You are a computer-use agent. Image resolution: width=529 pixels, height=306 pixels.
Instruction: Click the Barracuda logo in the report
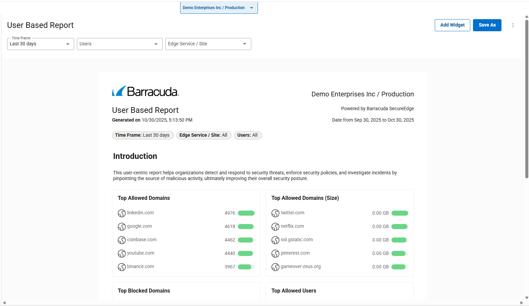[146, 91]
